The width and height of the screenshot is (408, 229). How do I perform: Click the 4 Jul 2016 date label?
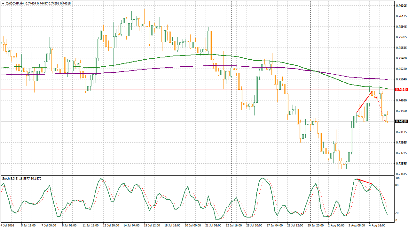point(8,225)
